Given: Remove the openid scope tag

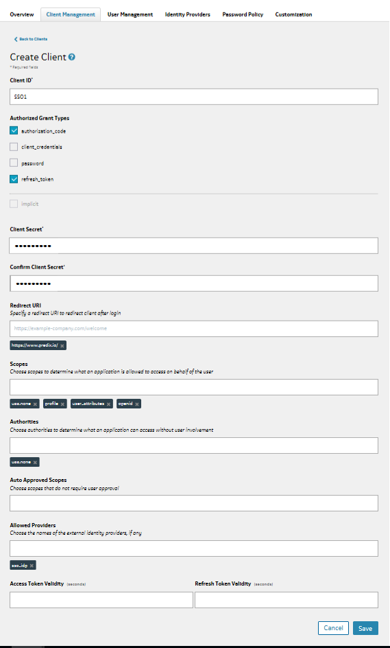Looking at the screenshot, I should coord(137,404).
